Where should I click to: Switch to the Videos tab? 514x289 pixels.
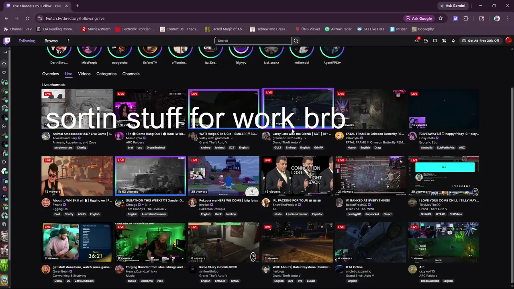pyautogui.click(x=84, y=74)
